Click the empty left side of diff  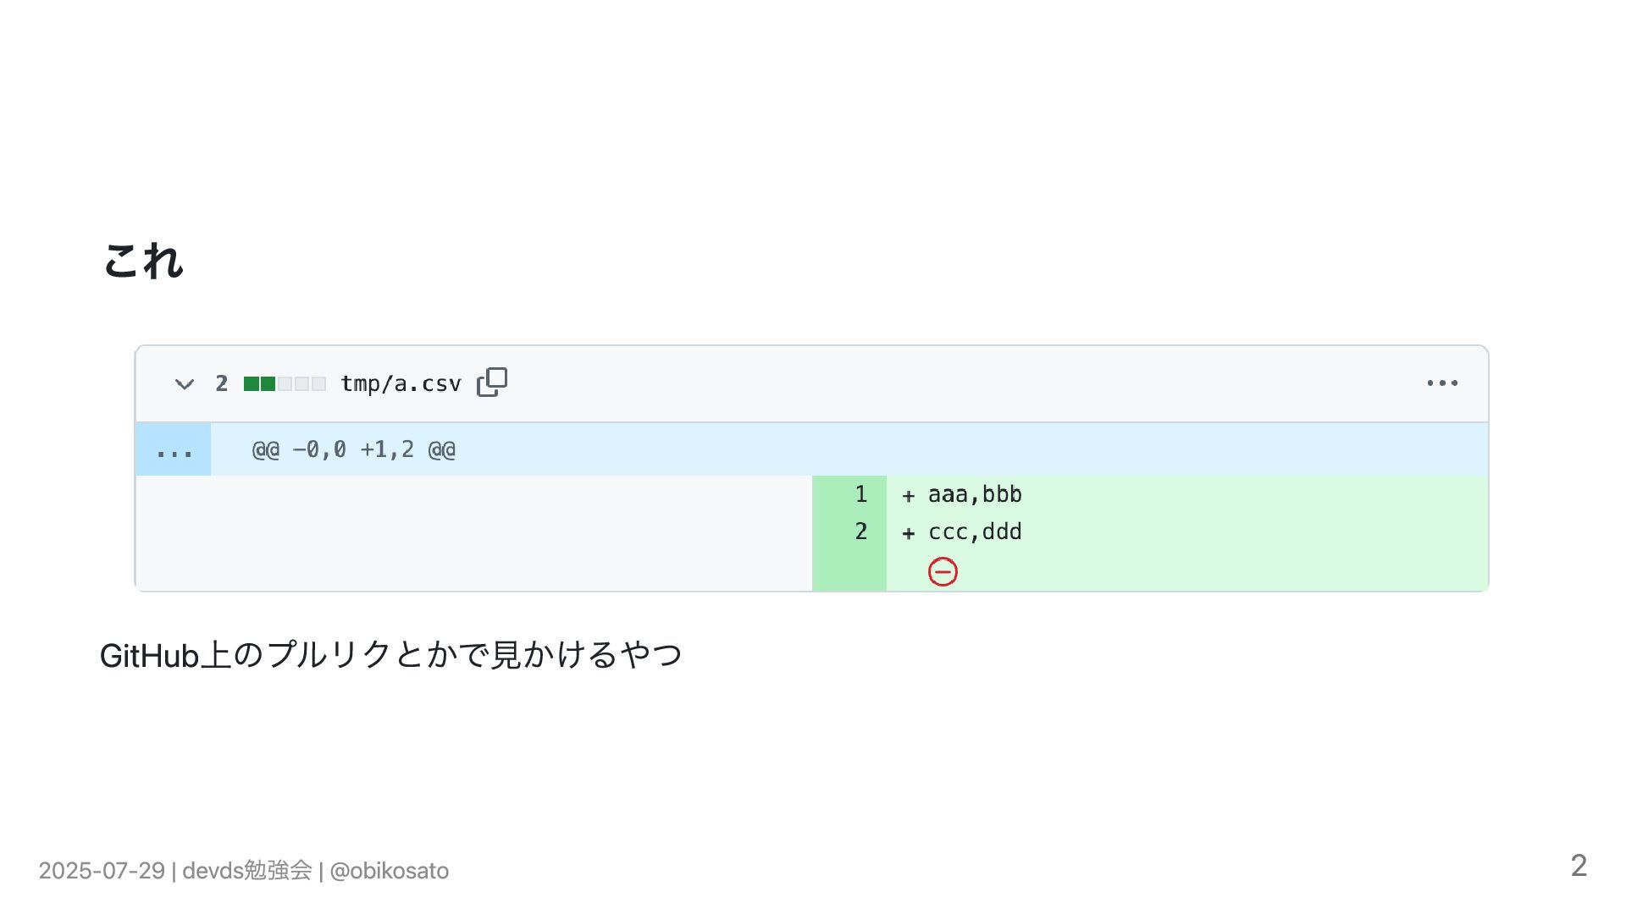473,533
